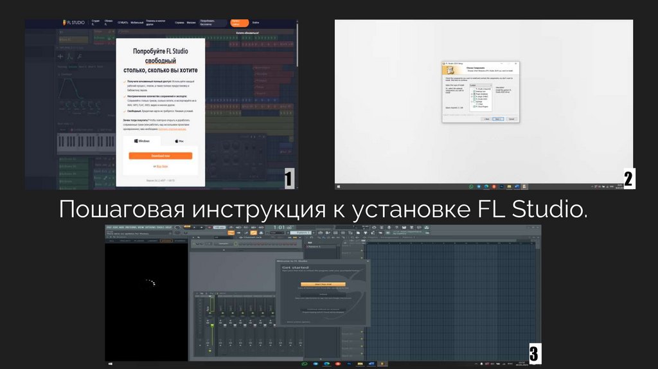This screenshot has height=369, width=658.
Task: Click Windows Start button in screenshot 3 taskbar
Action: pos(111,364)
